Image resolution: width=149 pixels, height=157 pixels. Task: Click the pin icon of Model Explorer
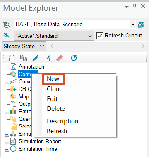[135, 7]
